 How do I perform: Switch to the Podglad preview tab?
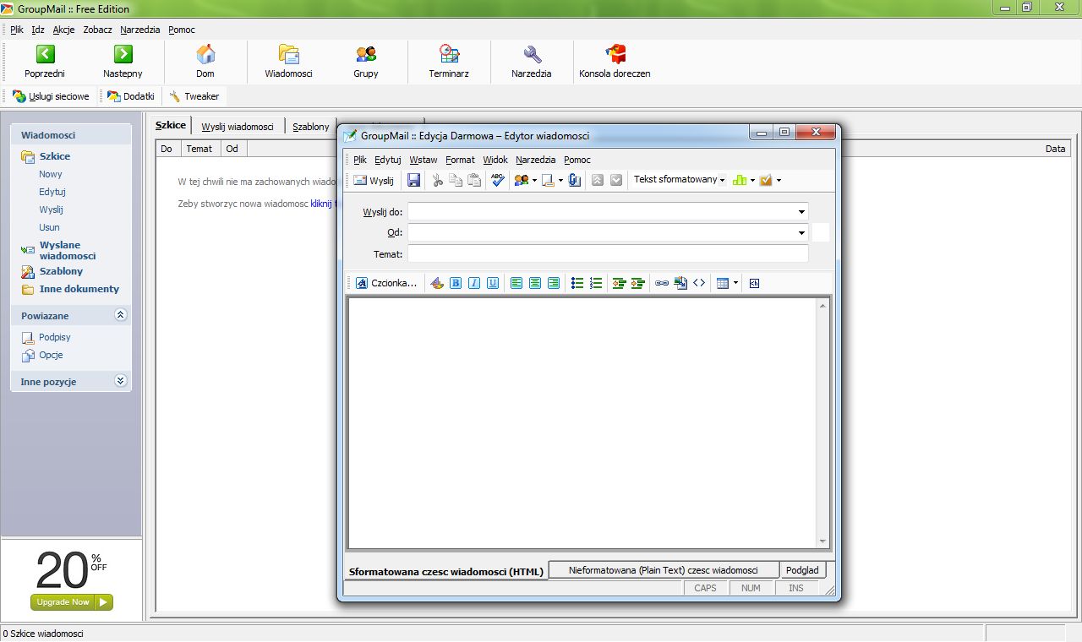[x=801, y=570]
